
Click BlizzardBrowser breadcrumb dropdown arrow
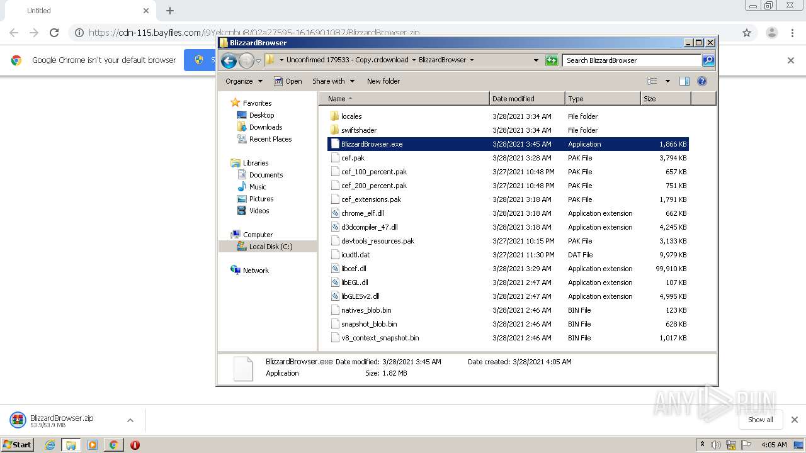coord(472,60)
